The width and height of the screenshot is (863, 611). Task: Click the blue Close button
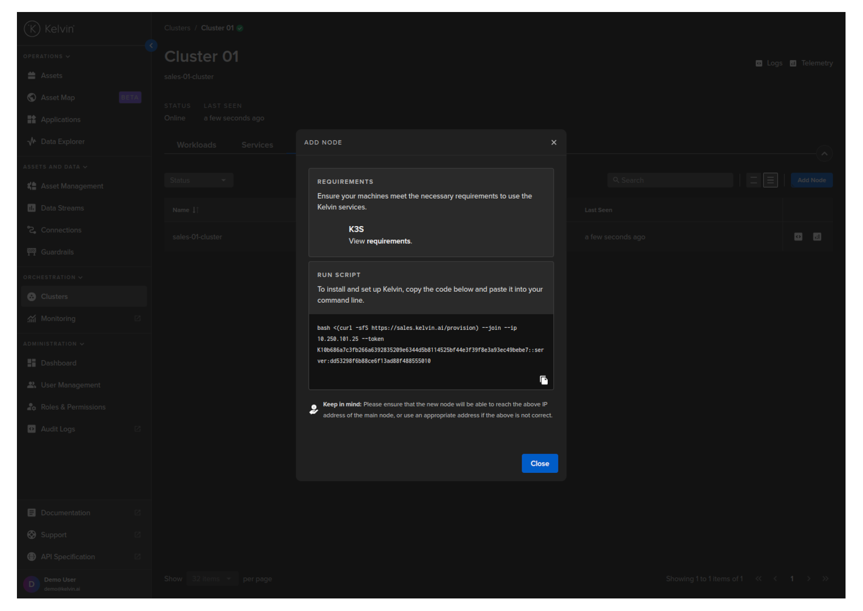point(539,463)
